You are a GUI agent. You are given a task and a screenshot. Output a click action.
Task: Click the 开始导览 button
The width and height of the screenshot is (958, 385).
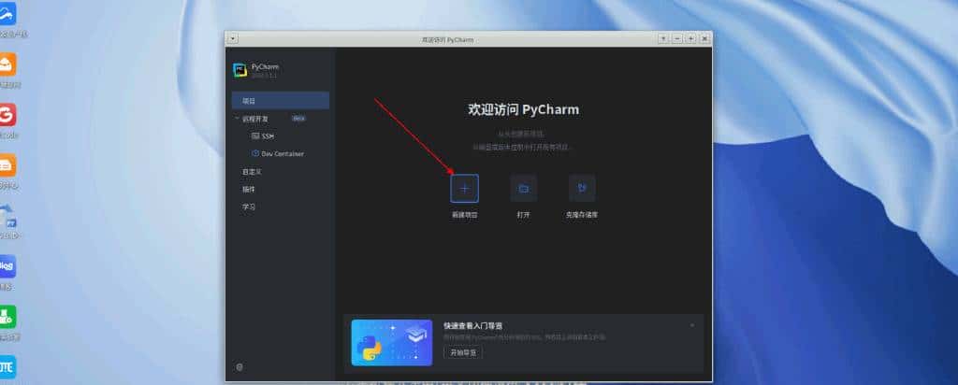(463, 352)
